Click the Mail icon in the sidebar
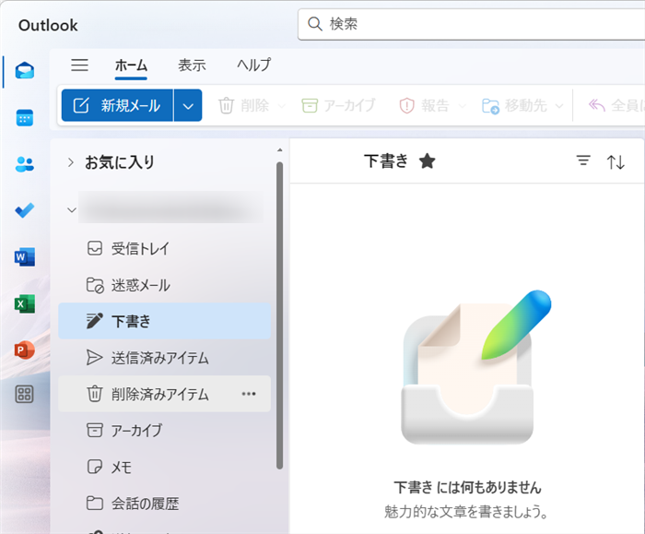Viewport: 645px width, 534px height. [25, 71]
